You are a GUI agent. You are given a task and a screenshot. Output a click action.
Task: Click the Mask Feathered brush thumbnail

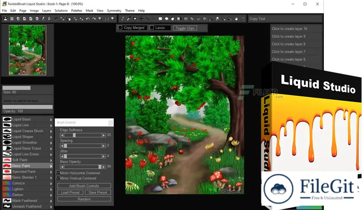point(7,201)
